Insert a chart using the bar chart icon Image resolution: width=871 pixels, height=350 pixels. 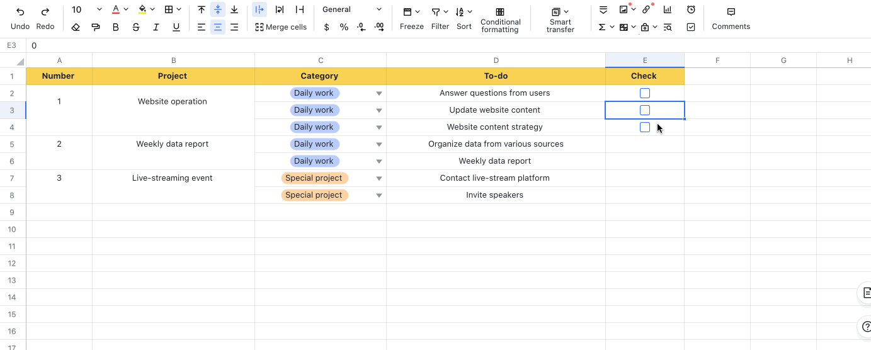(667, 9)
